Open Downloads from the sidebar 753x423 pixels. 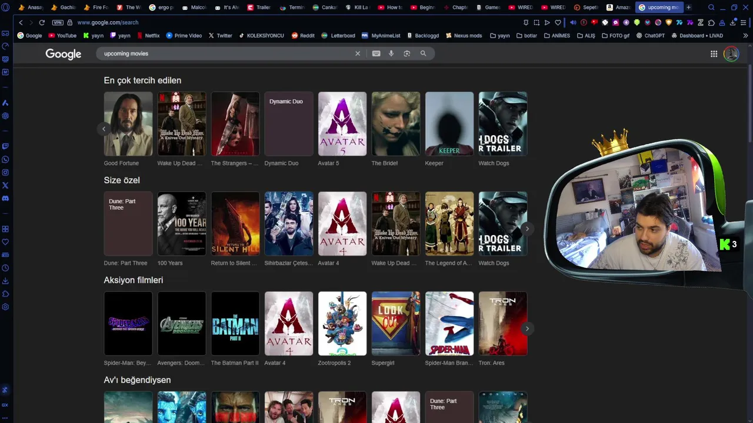[5, 281]
